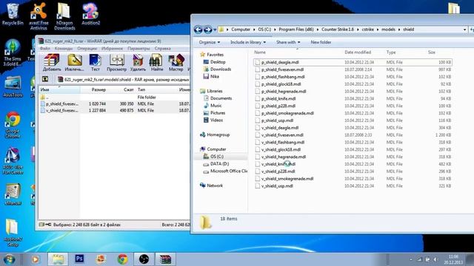Select p_shield_fivesev... row in WinRAR
Screen dimensions: 474x266
115,103
